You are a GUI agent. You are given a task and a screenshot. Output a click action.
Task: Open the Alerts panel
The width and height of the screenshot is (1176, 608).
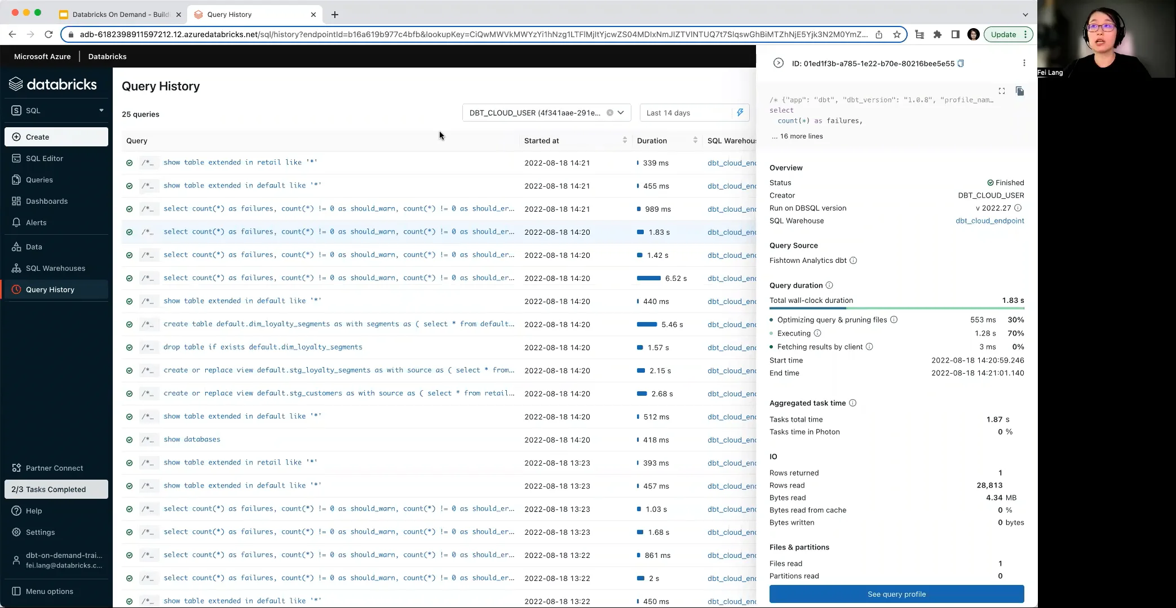coord(37,222)
